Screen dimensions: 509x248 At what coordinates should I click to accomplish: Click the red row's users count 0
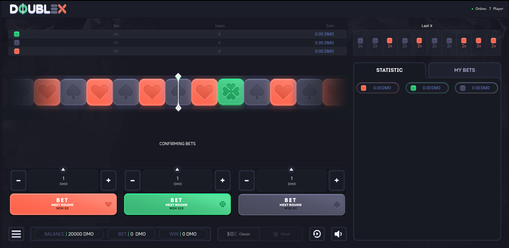(220, 51)
